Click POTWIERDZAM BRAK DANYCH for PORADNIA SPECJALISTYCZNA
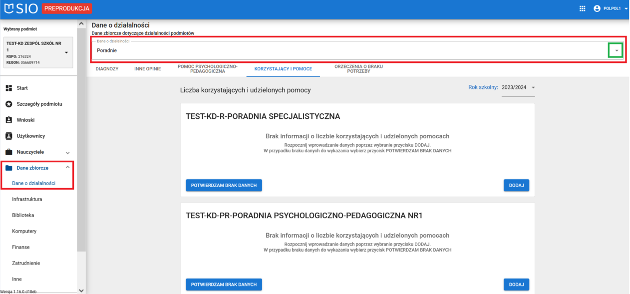 (x=224, y=185)
